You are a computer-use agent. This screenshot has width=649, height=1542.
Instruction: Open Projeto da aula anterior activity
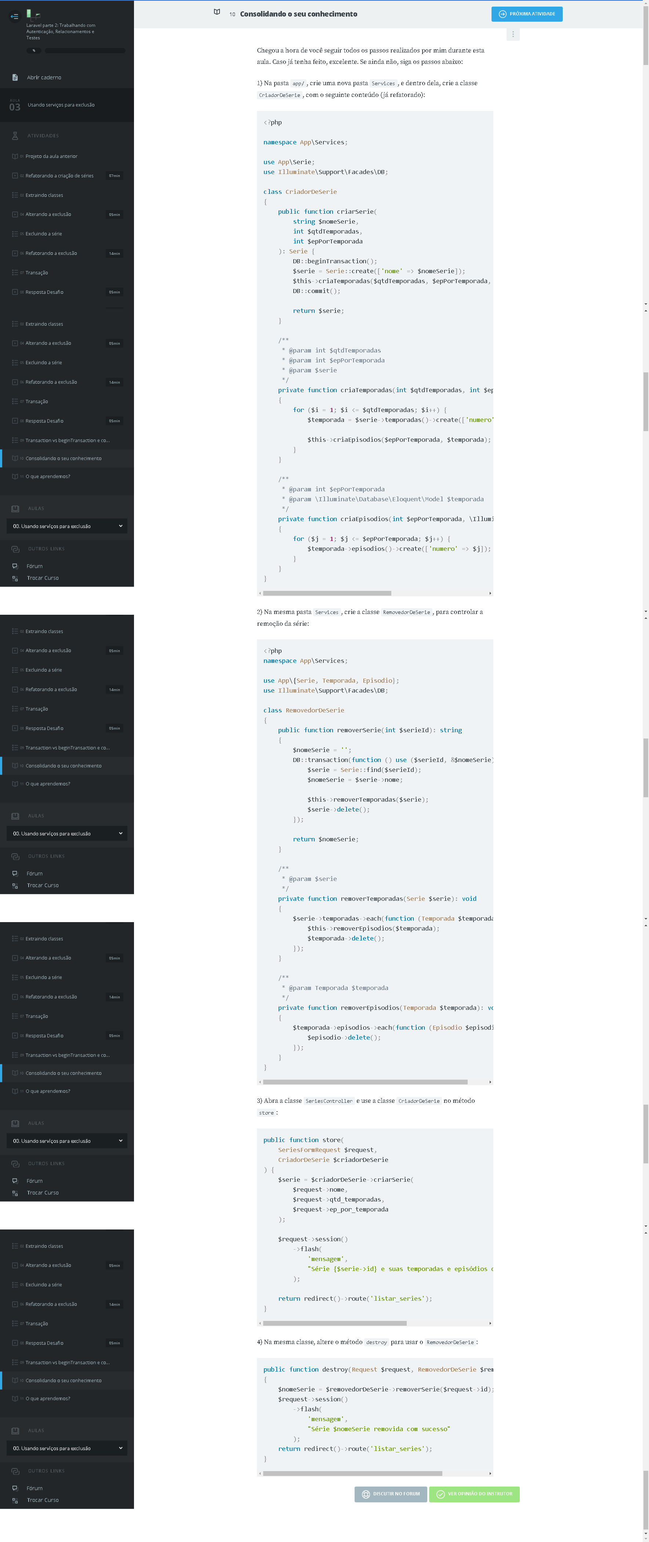click(x=51, y=156)
